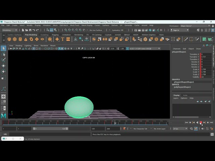
Task: Open the Mesh Tools menu
Action: click(75, 25)
